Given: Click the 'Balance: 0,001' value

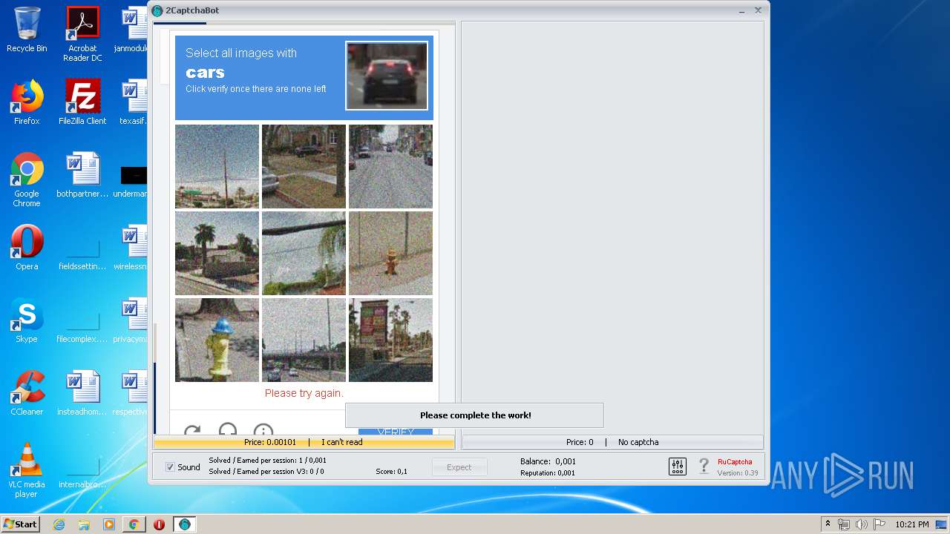Looking at the screenshot, I should pyautogui.click(x=548, y=461).
